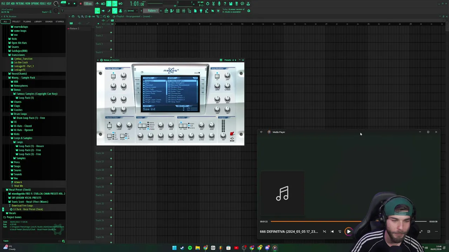This screenshot has width=449, height=252.
Task: Switch to PLUGINS tab in browser
Action: [x=27, y=22]
